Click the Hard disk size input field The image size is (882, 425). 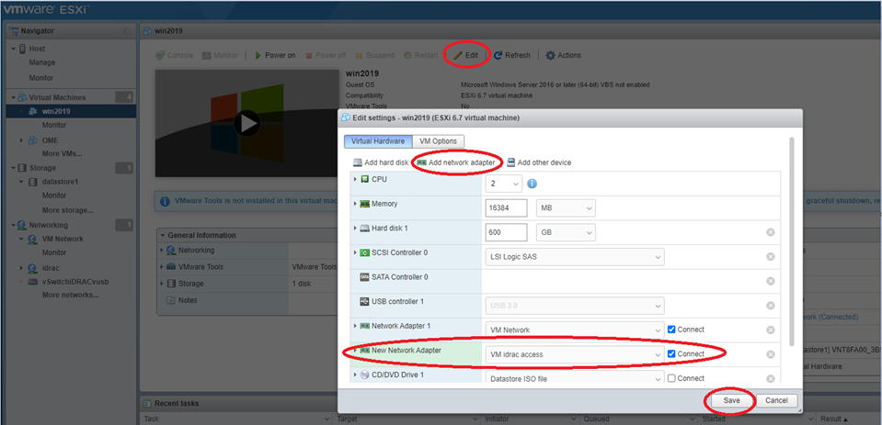coord(506,232)
